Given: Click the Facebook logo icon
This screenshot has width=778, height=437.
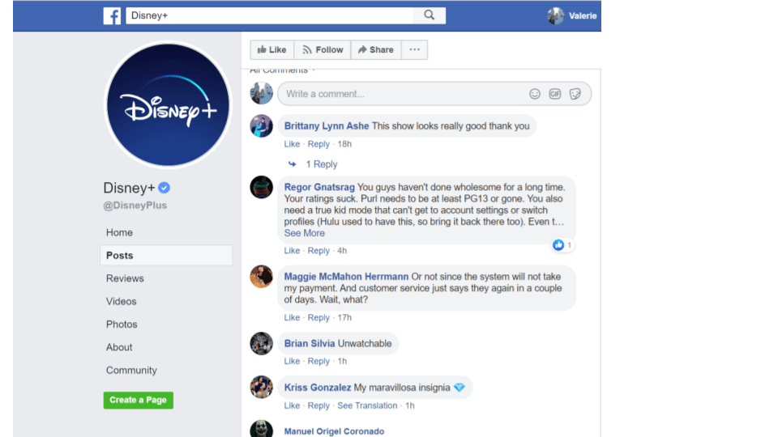Looking at the screenshot, I should pos(112,16).
